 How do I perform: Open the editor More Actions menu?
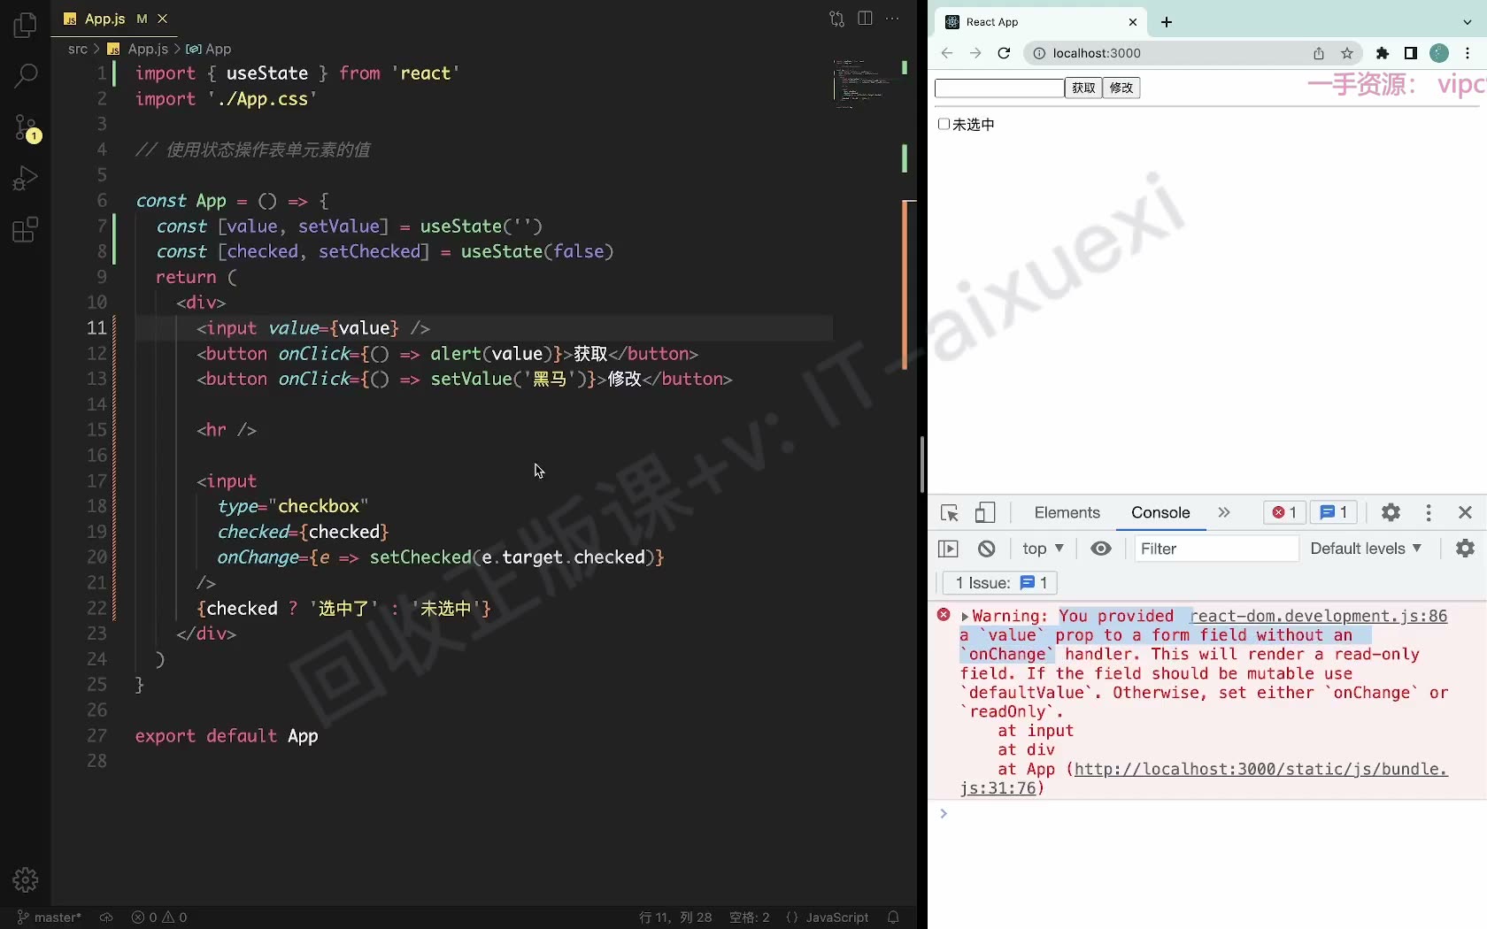[x=892, y=19]
